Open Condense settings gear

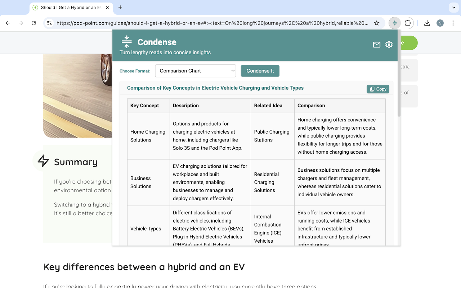point(389,45)
